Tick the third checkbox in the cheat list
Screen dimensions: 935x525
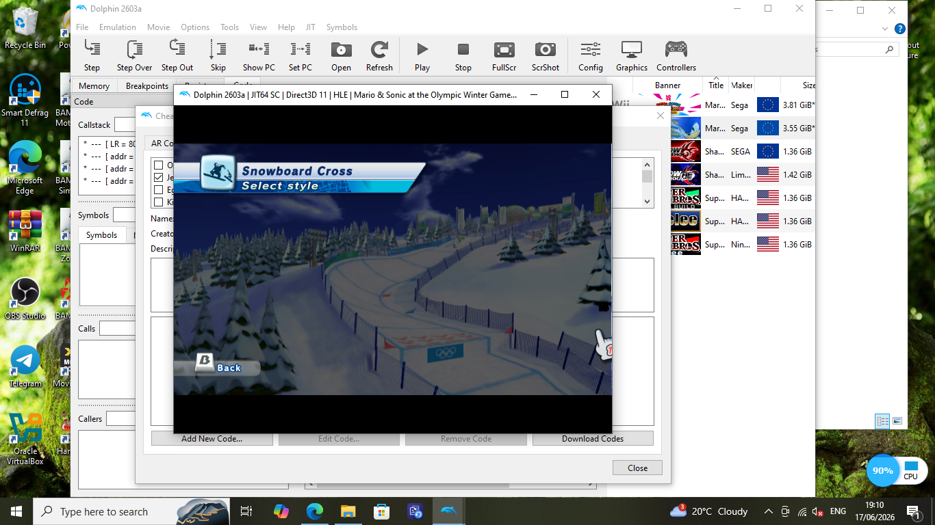[x=158, y=189]
